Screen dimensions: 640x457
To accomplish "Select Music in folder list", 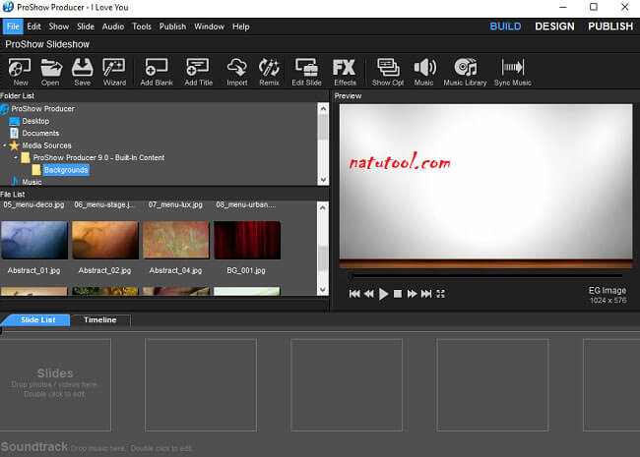I will pos(32,182).
